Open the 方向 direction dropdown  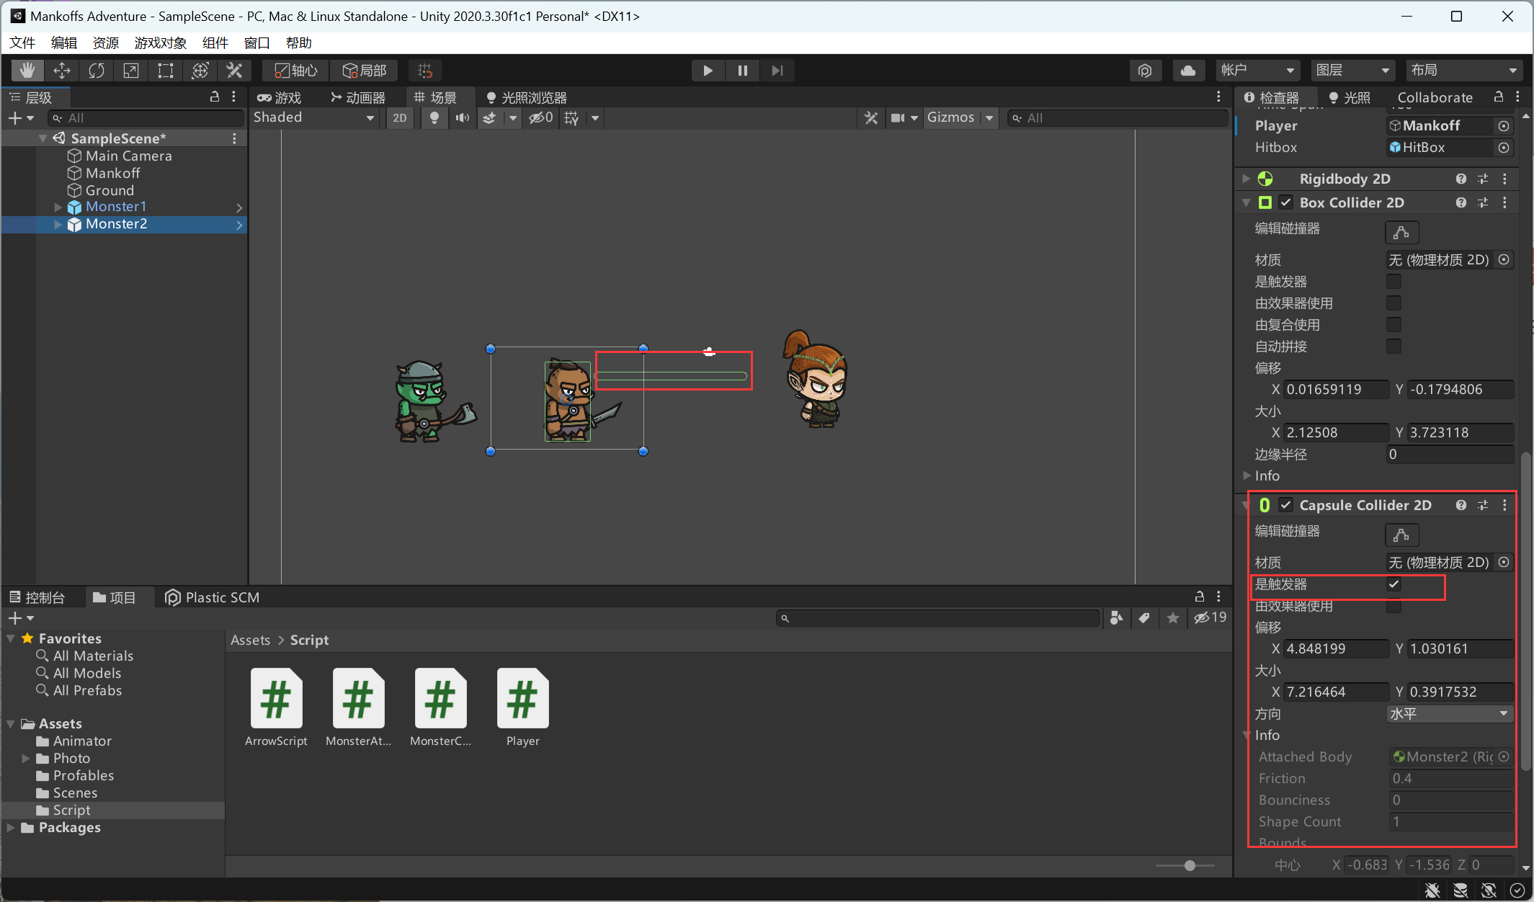(x=1448, y=713)
